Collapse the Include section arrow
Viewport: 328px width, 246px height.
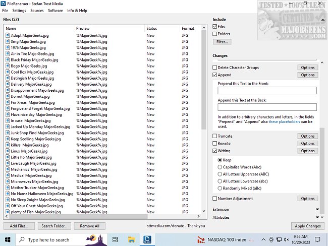pyautogui.click(x=323, y=20)
